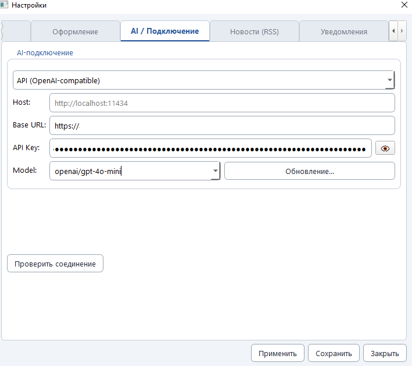Apply settings with the Применить button
The image size is (412, 366).
click(x=278, y=353)
